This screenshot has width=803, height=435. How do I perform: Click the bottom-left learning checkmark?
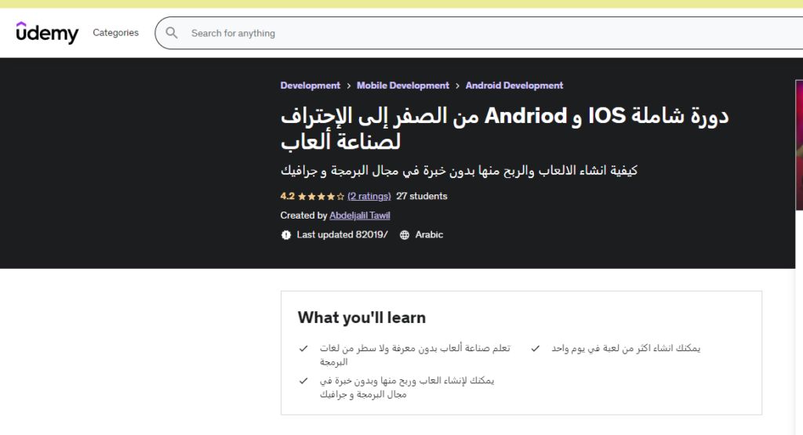click(303, 381)
